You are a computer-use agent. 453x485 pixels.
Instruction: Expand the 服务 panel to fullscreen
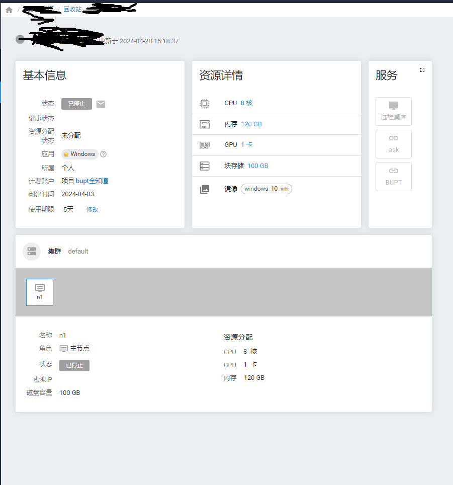pos(422,70)
